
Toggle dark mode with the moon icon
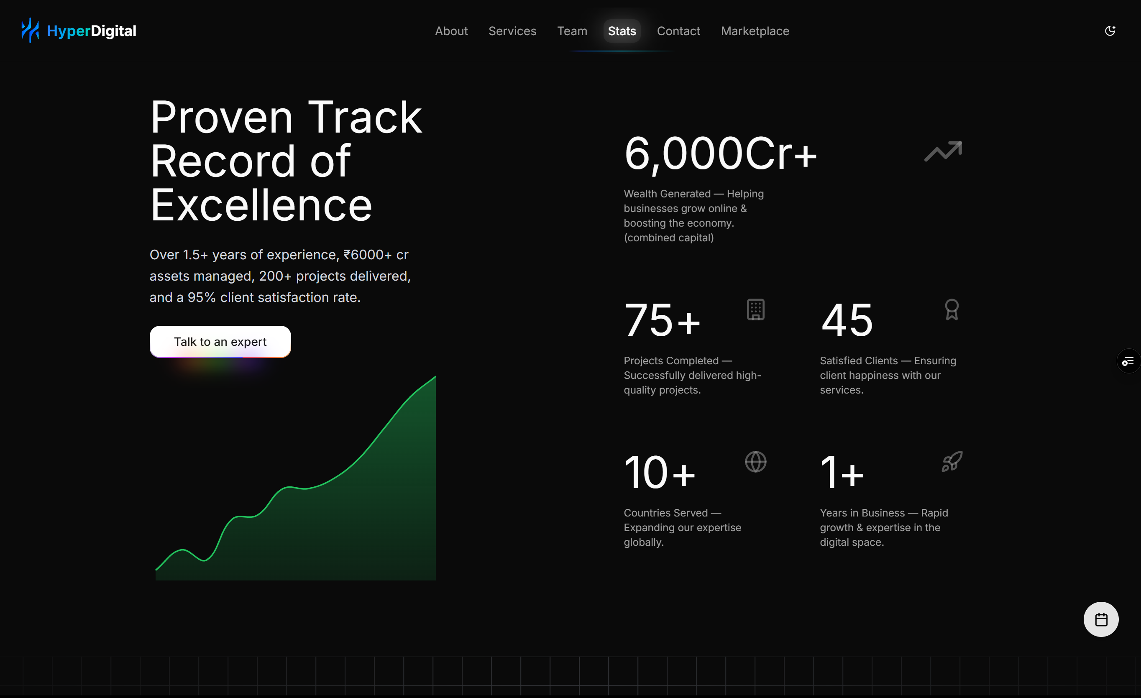point(1110,31)
